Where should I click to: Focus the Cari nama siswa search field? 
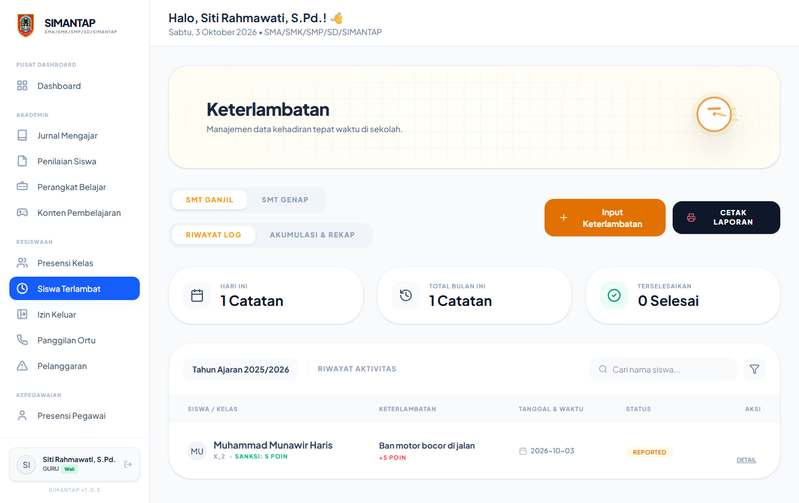point(664,370)
